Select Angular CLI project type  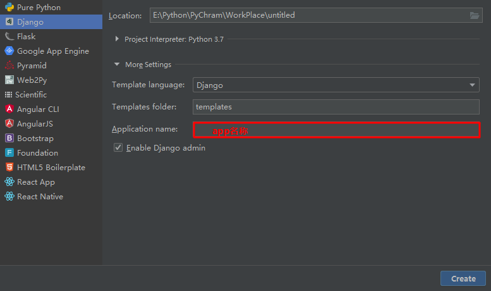[x=51, y=109]
